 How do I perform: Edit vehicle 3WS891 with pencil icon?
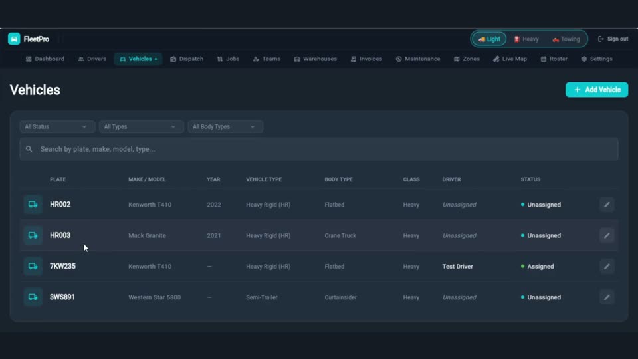pyautogui.click(x=607, y=297)
